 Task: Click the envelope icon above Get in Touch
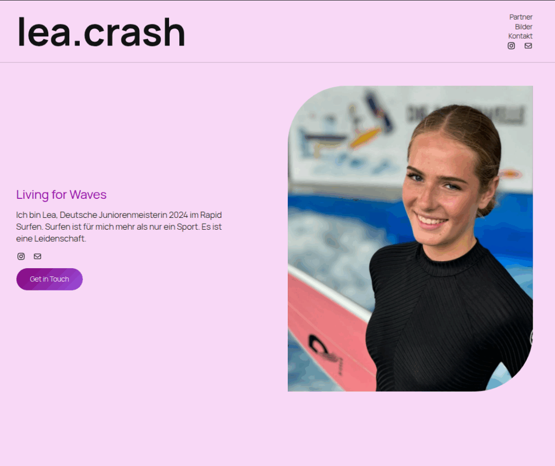37,256
